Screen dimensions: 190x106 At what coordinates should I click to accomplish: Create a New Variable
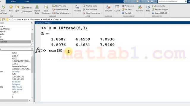point(59,6)
